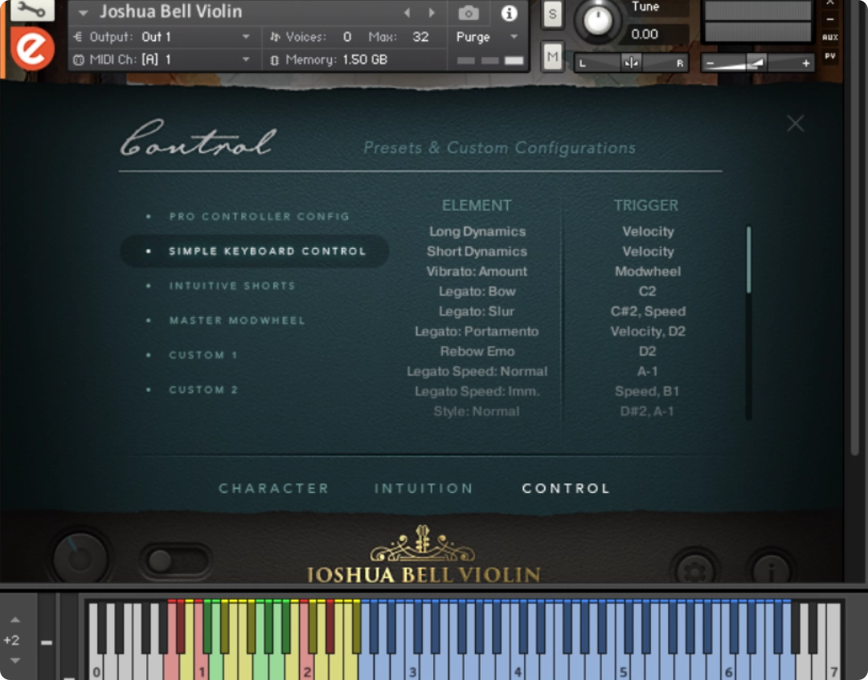Click the A-1 trigger for Legato Speed Normal
This screenshot has height=680, width=868.
pos(648,371)
